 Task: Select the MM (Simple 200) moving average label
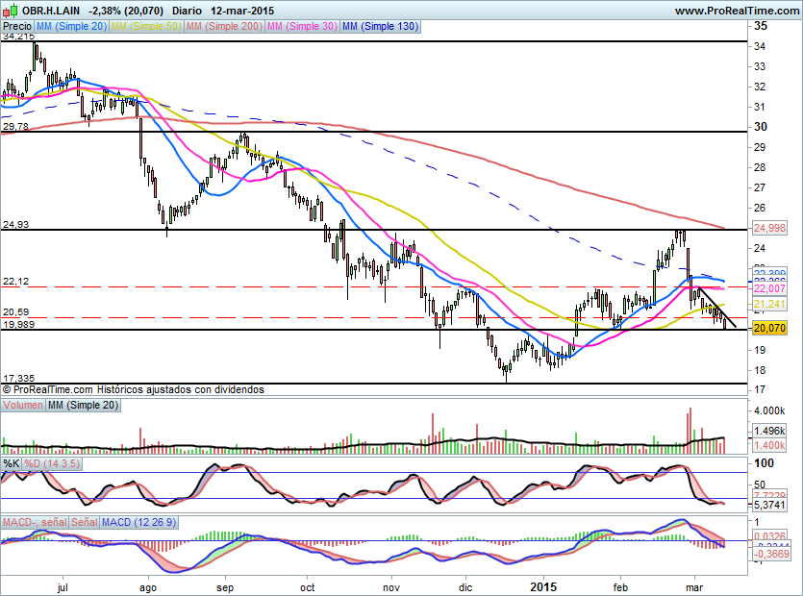tap(222, 27)
